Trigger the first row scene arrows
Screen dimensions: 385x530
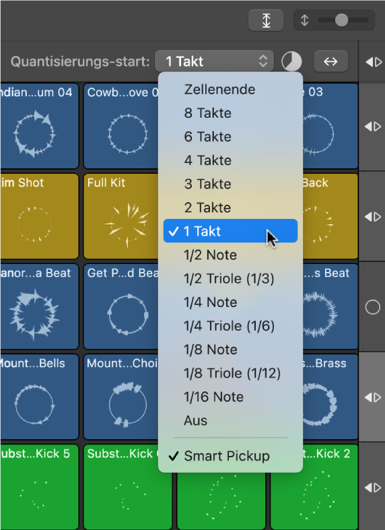pos(373,127)
